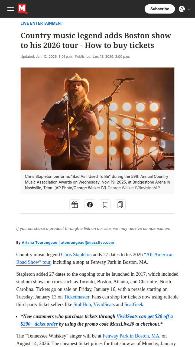The height and width of the screenshot is (347, 195).
Task: Open the SeatGeek link
Action: point(134,304)
